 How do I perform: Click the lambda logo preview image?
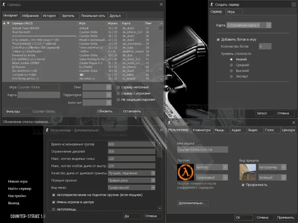(185, 172)
